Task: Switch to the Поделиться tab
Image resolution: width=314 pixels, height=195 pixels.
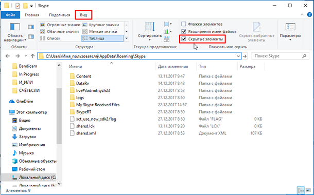Action: click(60, 15)
